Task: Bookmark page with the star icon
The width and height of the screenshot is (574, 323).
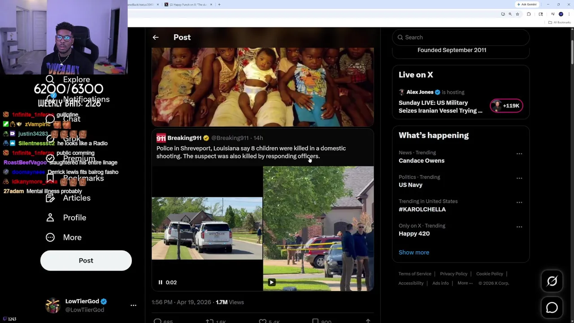Action: tap(517, 14)
